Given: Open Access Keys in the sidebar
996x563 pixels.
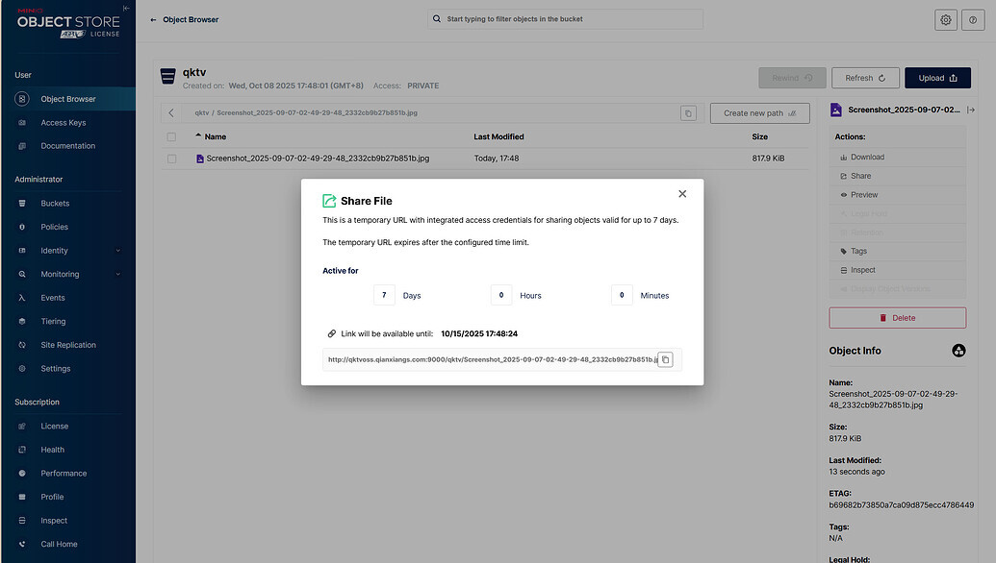Looking at the screenshot, I should click(x=63, y=123).
